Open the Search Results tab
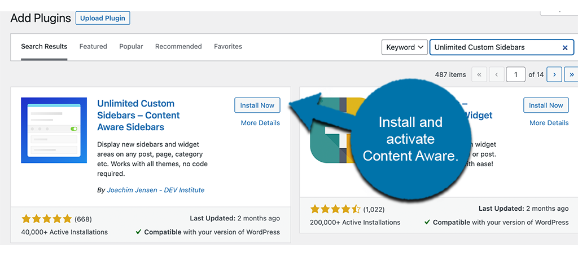The image size is (578, 257). tap(44, 47)
